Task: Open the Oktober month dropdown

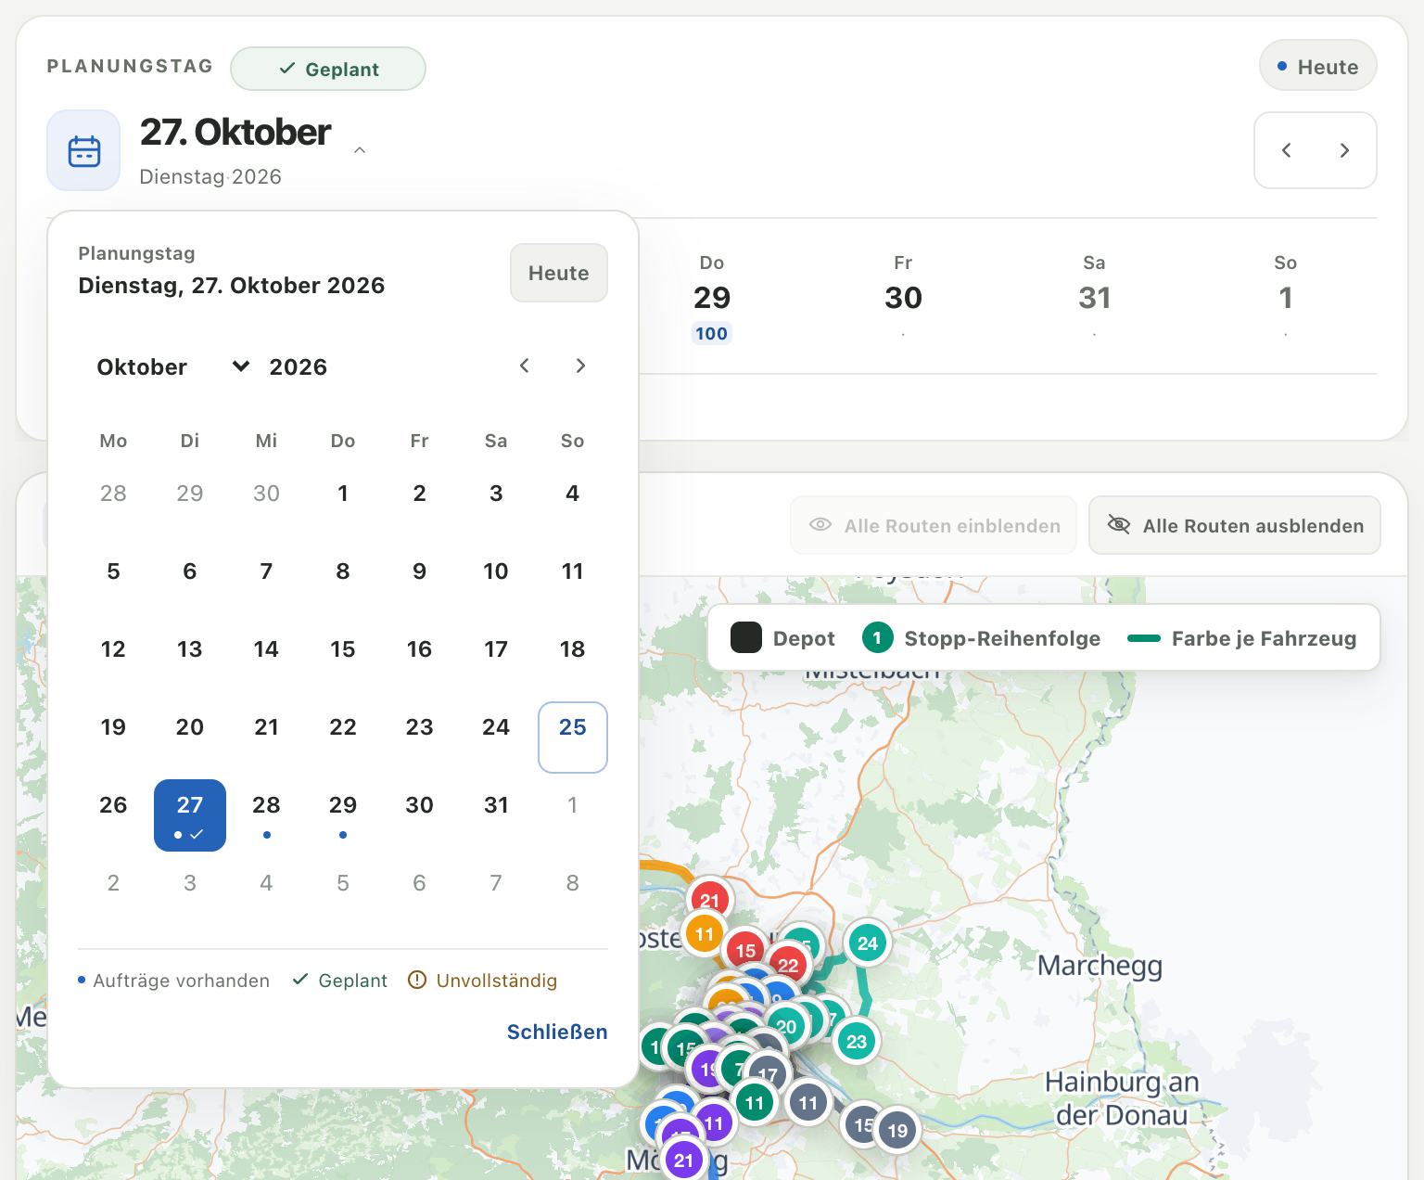Action: (x=173, y=366)
